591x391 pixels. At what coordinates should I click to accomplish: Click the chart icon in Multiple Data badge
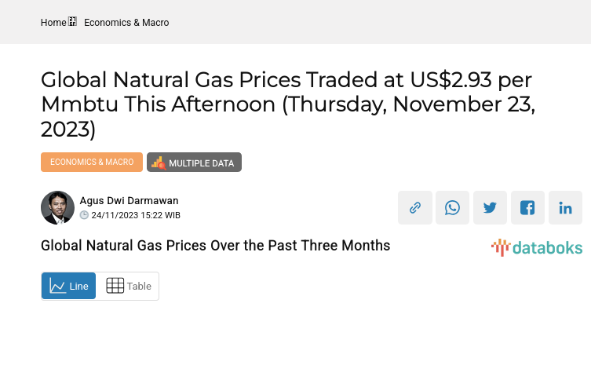coord(158,163)
